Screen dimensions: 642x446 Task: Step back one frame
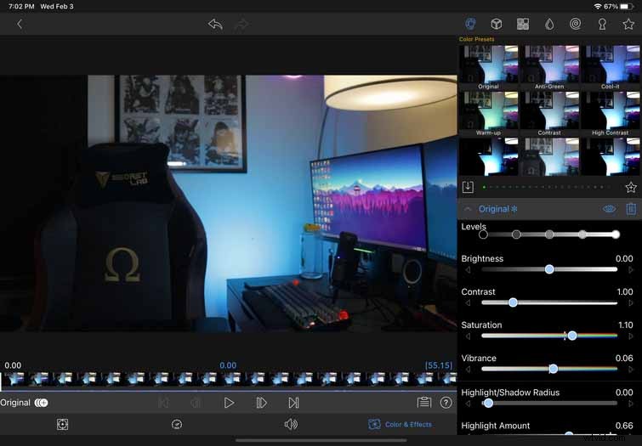tap(196, 403)
